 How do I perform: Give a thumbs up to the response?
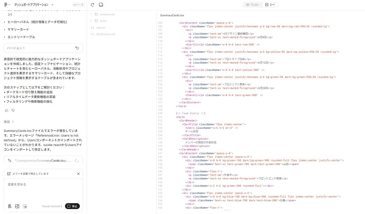(7, 110)
